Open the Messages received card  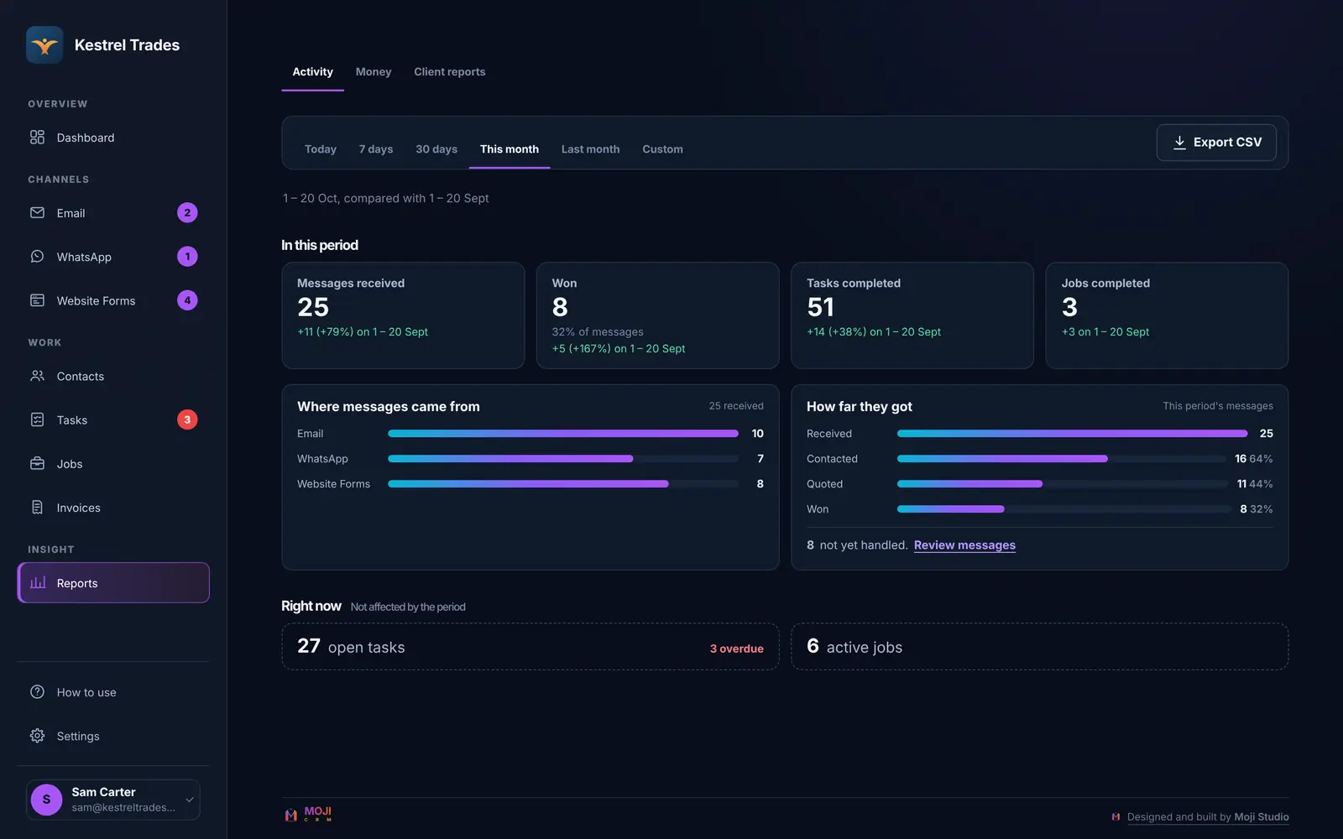point(403,315)
